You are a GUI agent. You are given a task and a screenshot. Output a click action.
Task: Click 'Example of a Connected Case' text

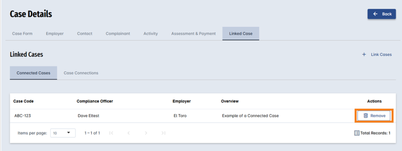coord(250,116)
